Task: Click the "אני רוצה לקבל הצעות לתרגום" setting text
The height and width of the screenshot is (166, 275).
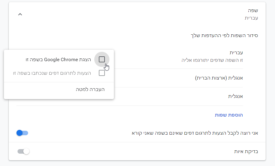Action: [195, 133]
